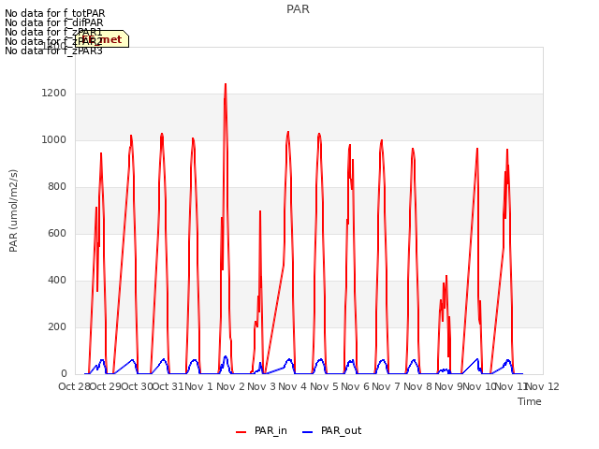The height and width of the screenshot is (449, 599).
Task: Click the PAR chart title
Action: click(298, 9)
